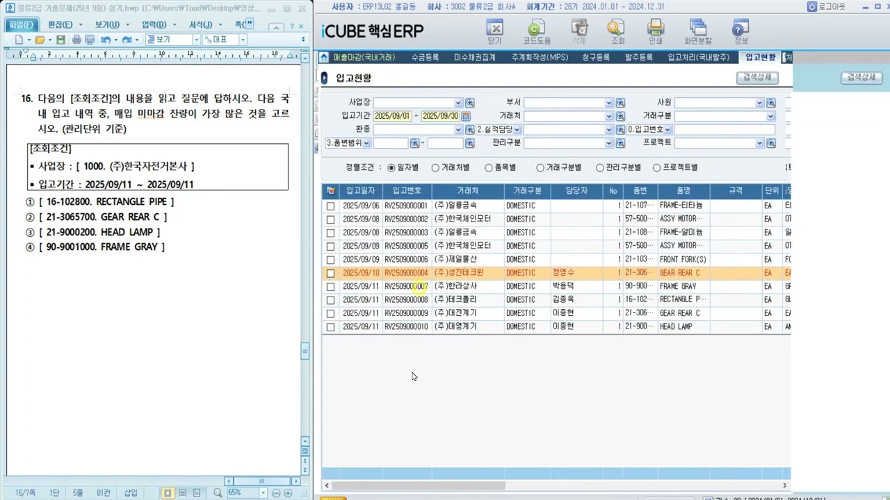Click open folder icon in HWP toolbar
The image size is (890, 500).
[x=40, y=40]
